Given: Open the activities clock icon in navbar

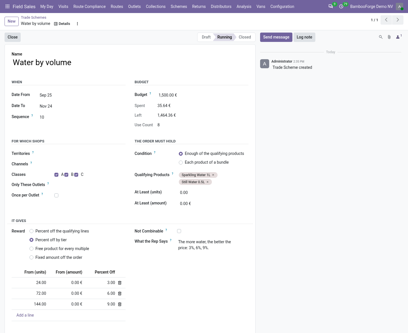Looking at the screenshot, I should click(x=341, y=7).
